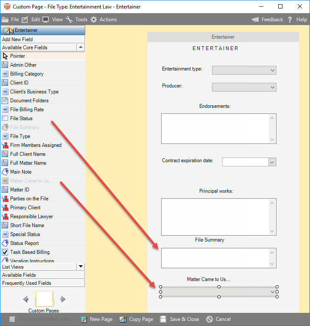Go to next custom page arrow
The height and width of the screenshot is (326, 310).
click(x=63, y=299)
